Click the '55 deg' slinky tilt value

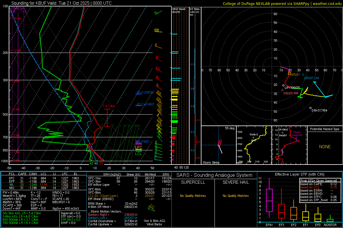[x=229, y=128]
